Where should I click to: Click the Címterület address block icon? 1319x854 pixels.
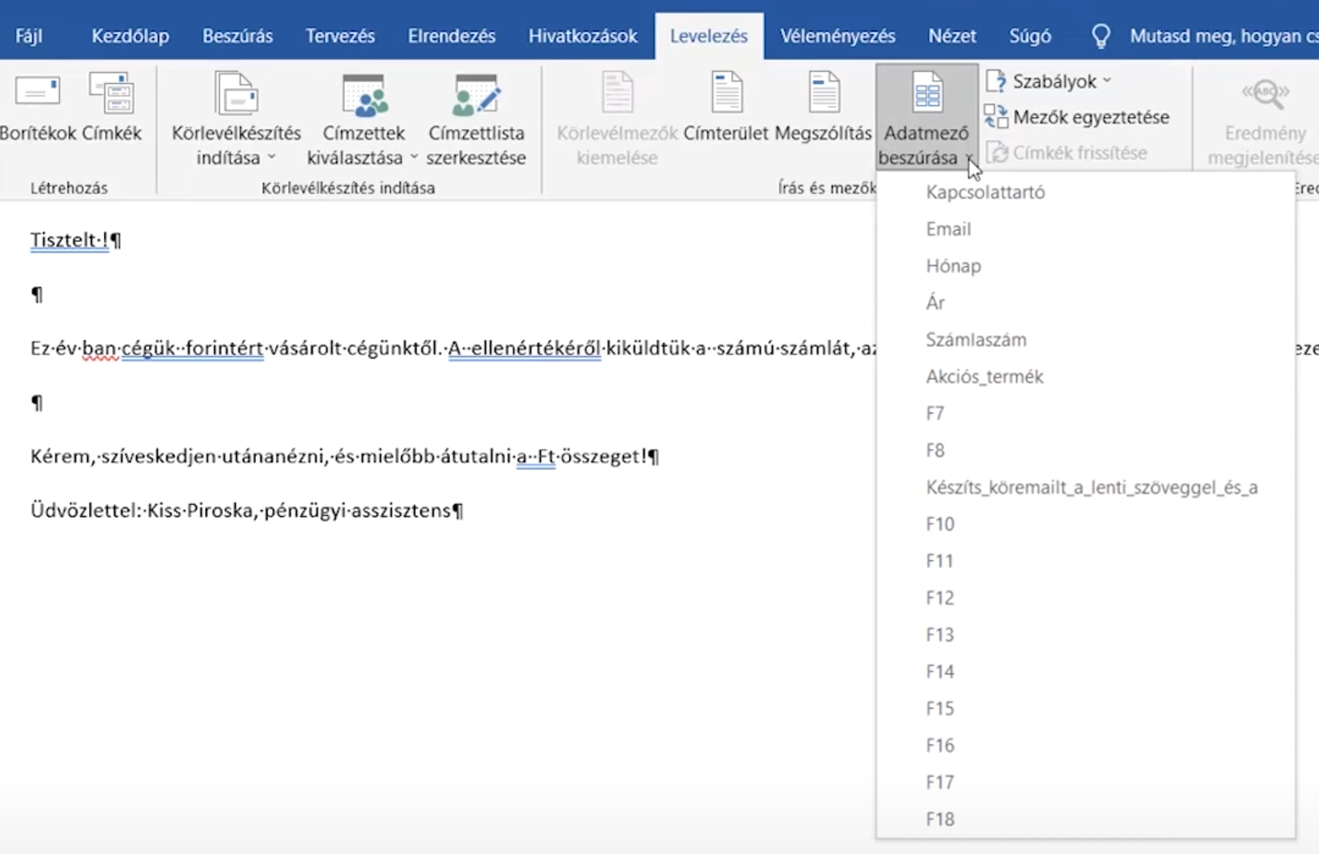[x=726, y=94]
